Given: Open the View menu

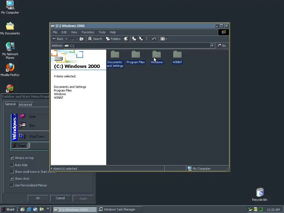Looking at the screenshot, I should point(74,32).
